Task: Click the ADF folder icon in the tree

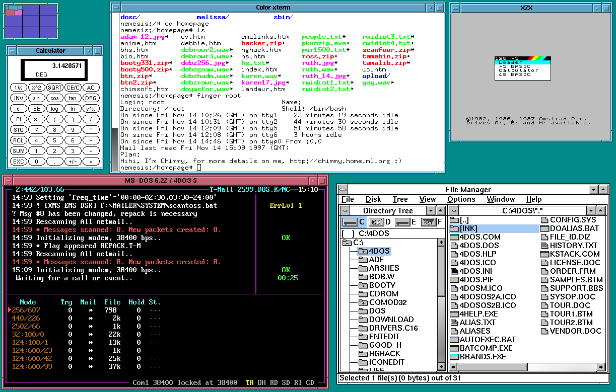Action: (x=363, y=260)
